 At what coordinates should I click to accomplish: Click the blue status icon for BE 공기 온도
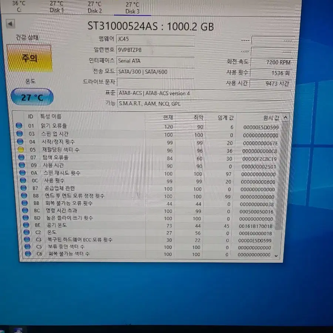pos(26,225)
